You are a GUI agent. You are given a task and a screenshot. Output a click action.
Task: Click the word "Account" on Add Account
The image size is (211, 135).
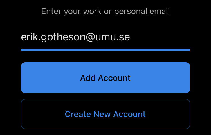[114, 78]
